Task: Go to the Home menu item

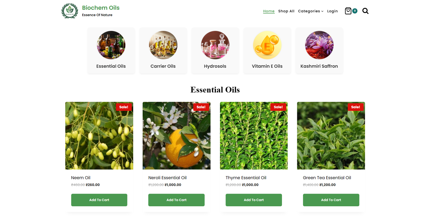Action: [x=269, y=11]
